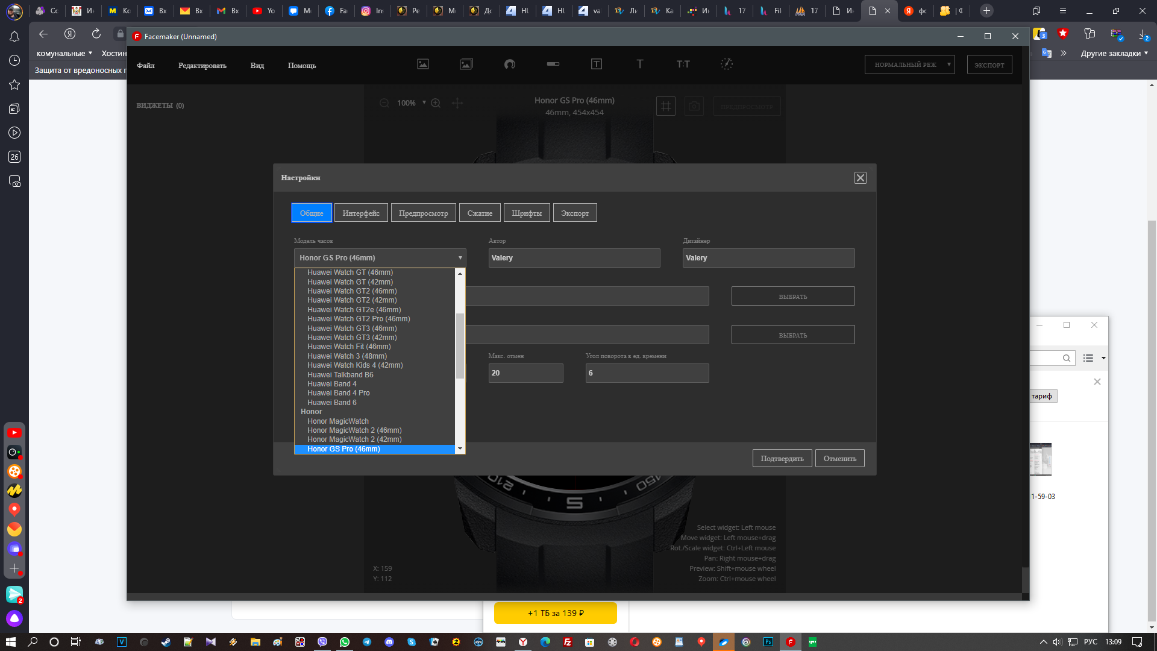The width and height of the screenshot is (1157, 651).
Task: Select Huawei Talkband B6 option
Action: coord(374,375)
